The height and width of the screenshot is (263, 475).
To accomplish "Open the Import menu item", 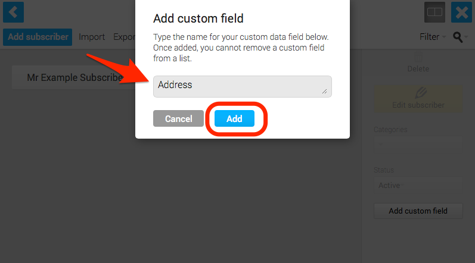I will (92, 37).
